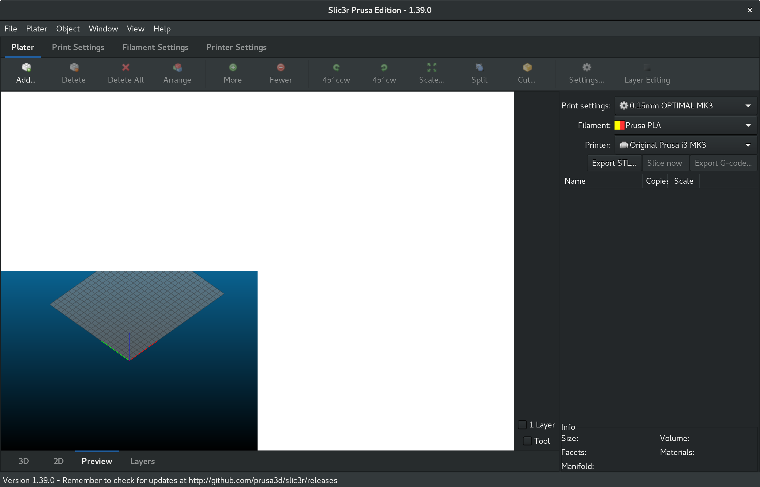Rotate 45° ccw using toolbar icon
Image resolution: width=760 pixels, height=487 pixels.
tap(336, 67)
